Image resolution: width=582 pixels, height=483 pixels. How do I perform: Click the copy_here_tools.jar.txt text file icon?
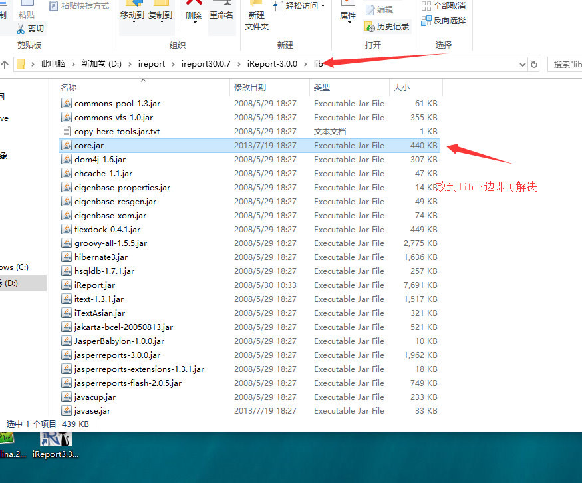[x=67, y=132]
